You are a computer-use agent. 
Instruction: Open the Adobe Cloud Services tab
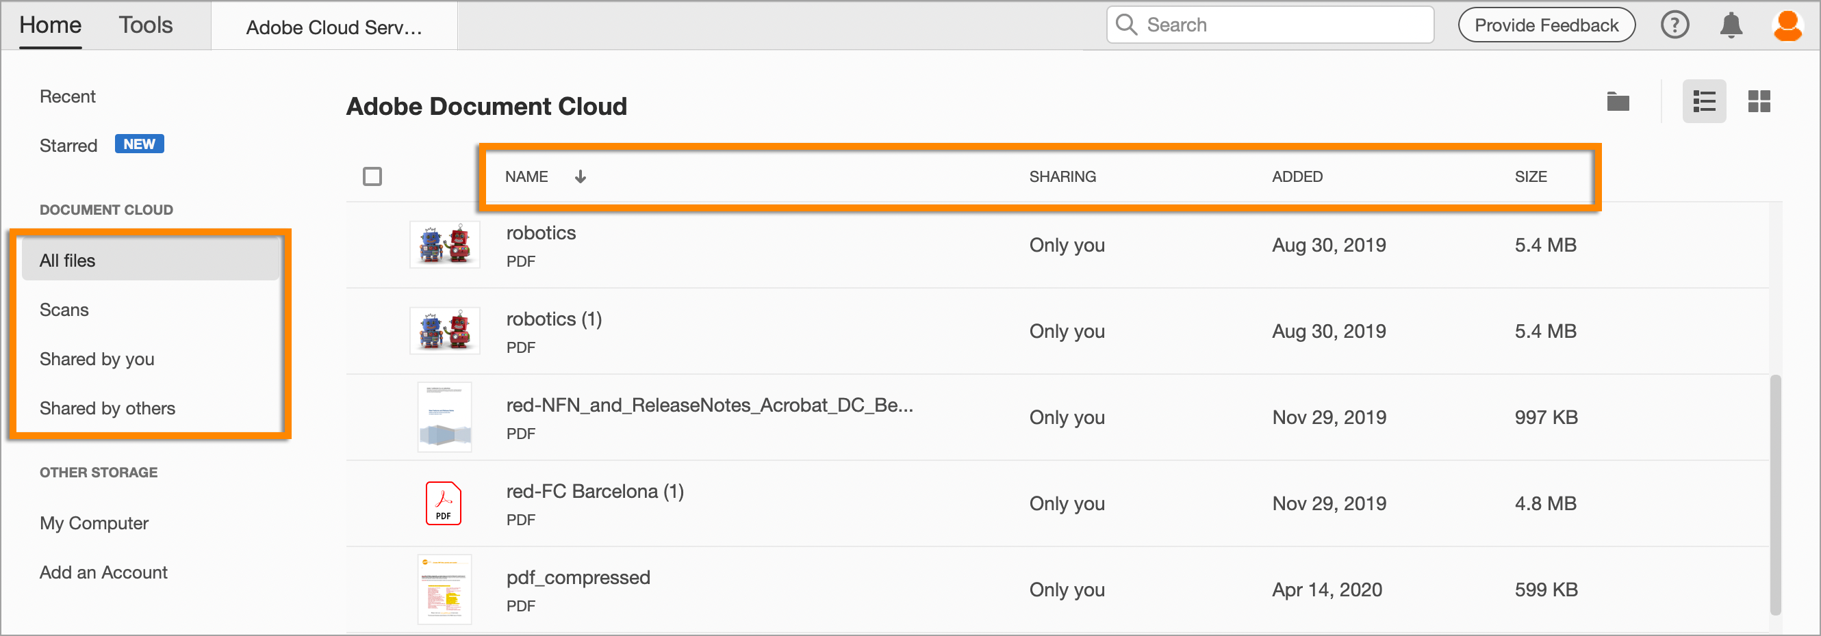tap(333, 27)
